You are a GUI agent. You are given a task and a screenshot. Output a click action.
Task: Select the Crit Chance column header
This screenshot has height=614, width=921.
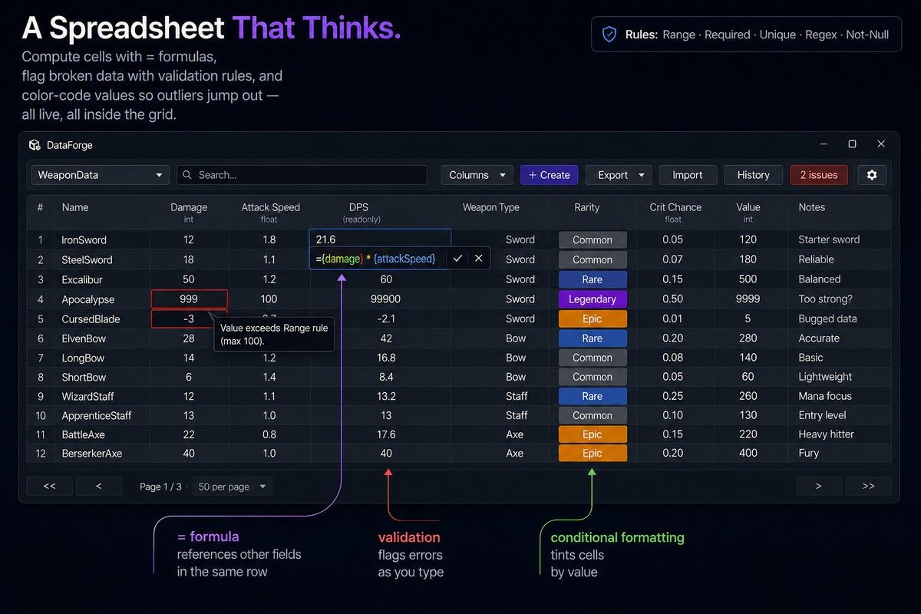click(x=675, y=212)
